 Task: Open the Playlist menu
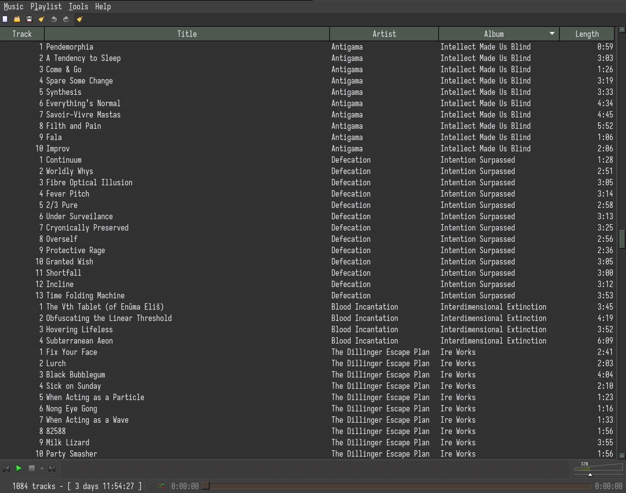tap(46, 6)
